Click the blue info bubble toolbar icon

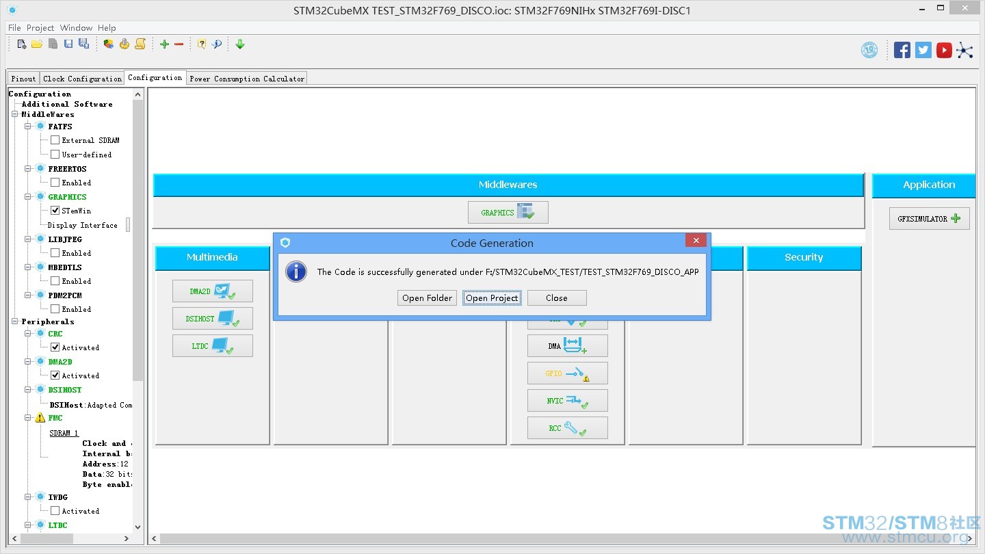click(217, 44)
